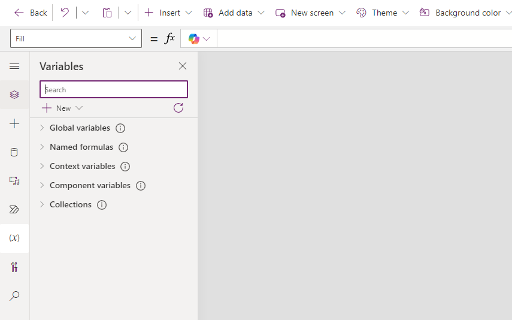Click the Copilot icon in formula bar
This screenshot has width=512, height=320.
click(x=194, y=39)
